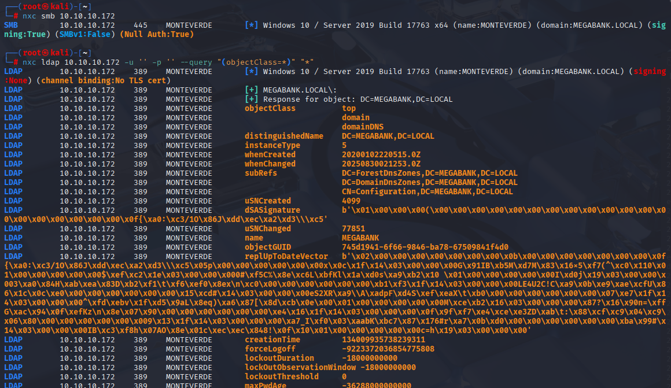Select GUID '745d1941-6f66-9846-ba78-67509841f4d0'
The image size is (671, 388).
coord(425,247)
